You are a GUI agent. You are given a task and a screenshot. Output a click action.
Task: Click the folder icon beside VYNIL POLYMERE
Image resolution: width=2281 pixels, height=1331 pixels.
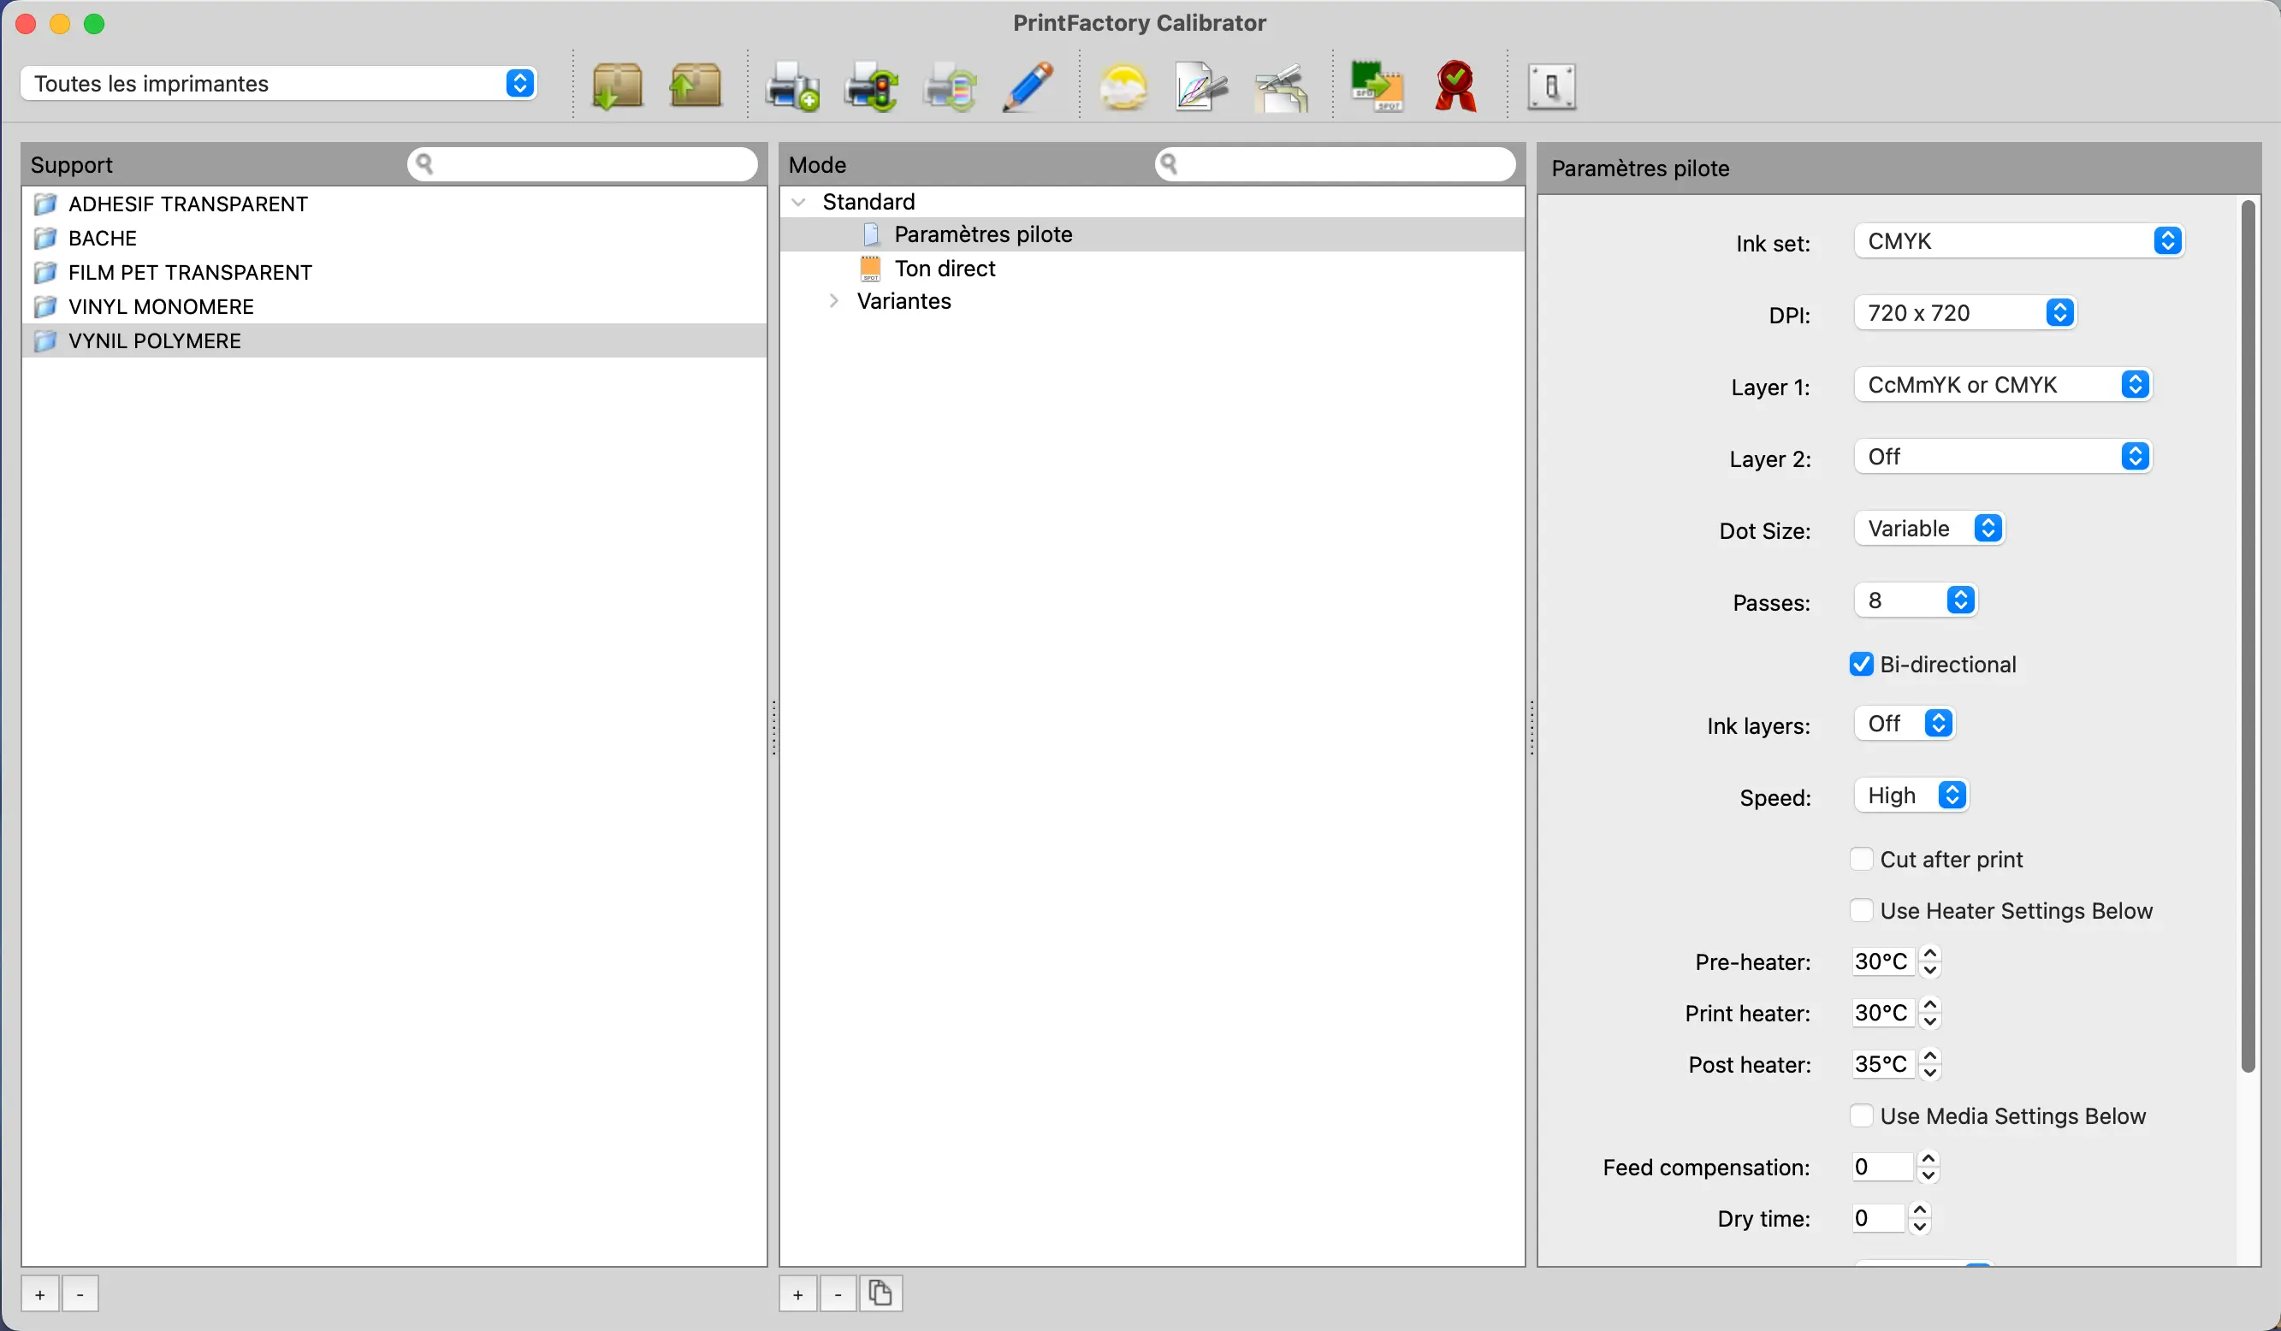[x=45, y=341]
